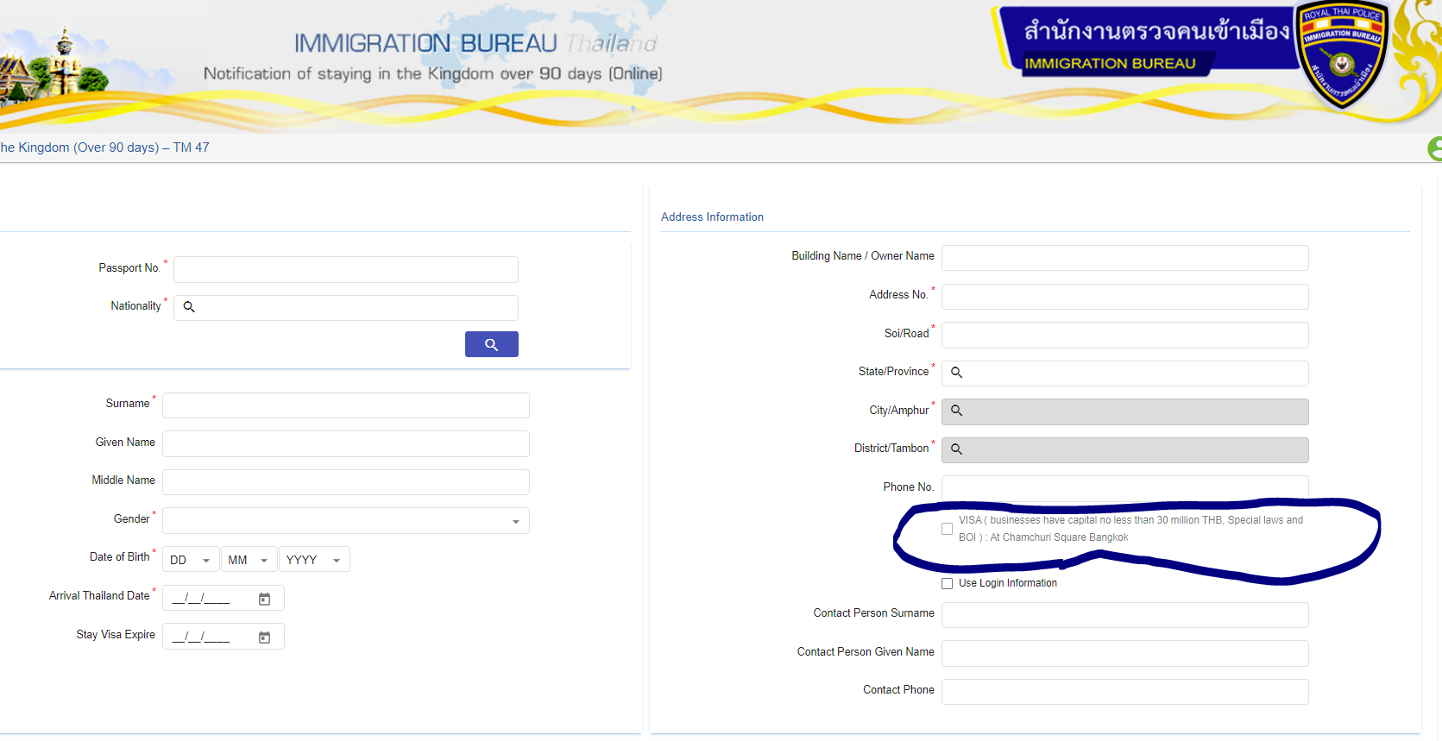The height and width of the screenshot is (741, 1442).
Task: Focus the Surname text field
Action: [x=345, y=405]
